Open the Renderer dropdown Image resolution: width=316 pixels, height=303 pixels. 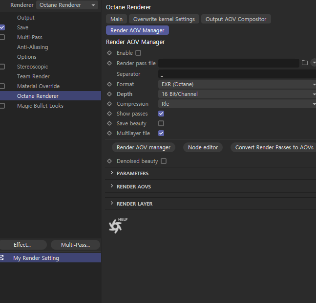(x=67, y=5)
